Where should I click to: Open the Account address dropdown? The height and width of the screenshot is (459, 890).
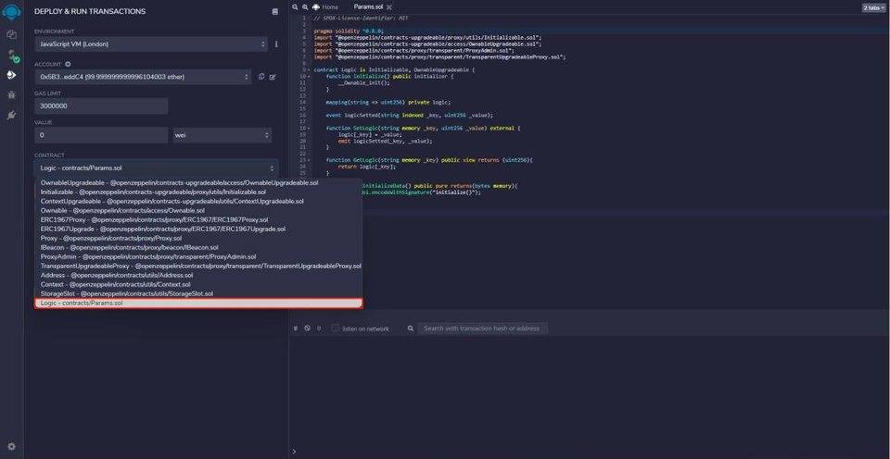tap(143, 77)
